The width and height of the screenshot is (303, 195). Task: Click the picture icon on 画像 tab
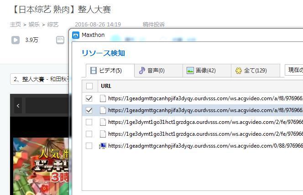(x=190, y=71)
